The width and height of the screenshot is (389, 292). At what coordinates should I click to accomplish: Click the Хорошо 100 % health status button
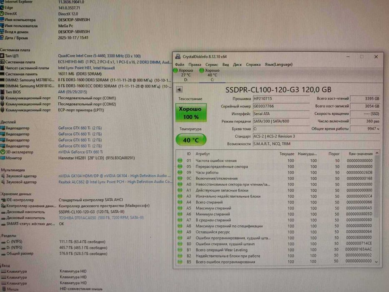point(191,113)
